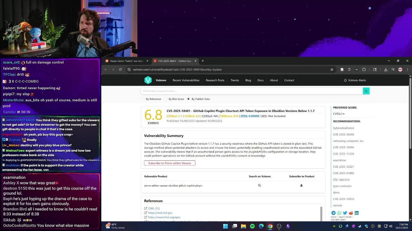Share page via Telegram icon
412x231 pixels.
[x=333, y=213]
